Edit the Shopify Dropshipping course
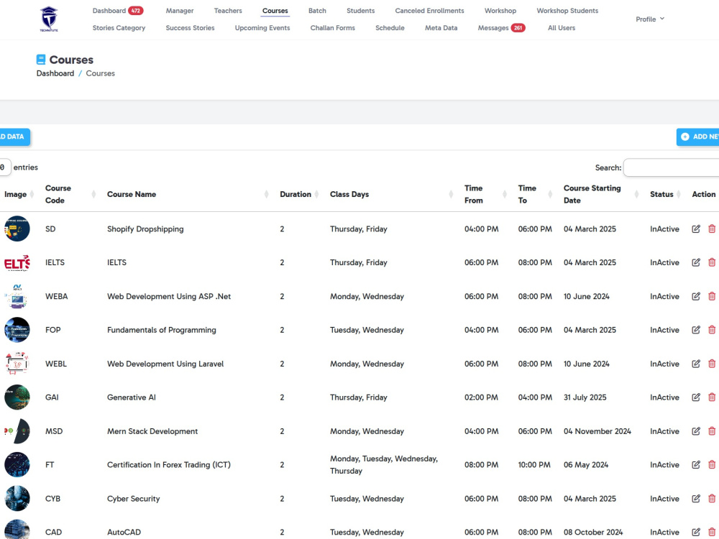 click(x=695, y=229)
